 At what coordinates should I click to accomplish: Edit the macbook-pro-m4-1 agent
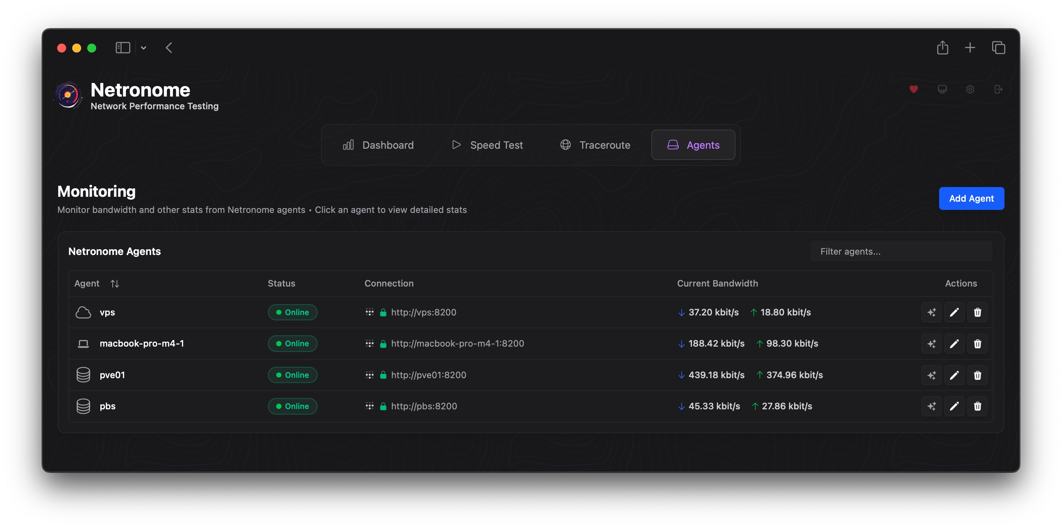click(x=955, y=344)
